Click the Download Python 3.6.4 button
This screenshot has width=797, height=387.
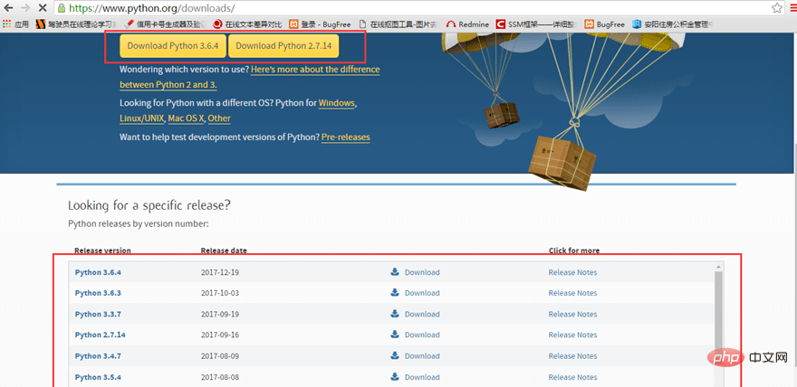tap(173, 45)
